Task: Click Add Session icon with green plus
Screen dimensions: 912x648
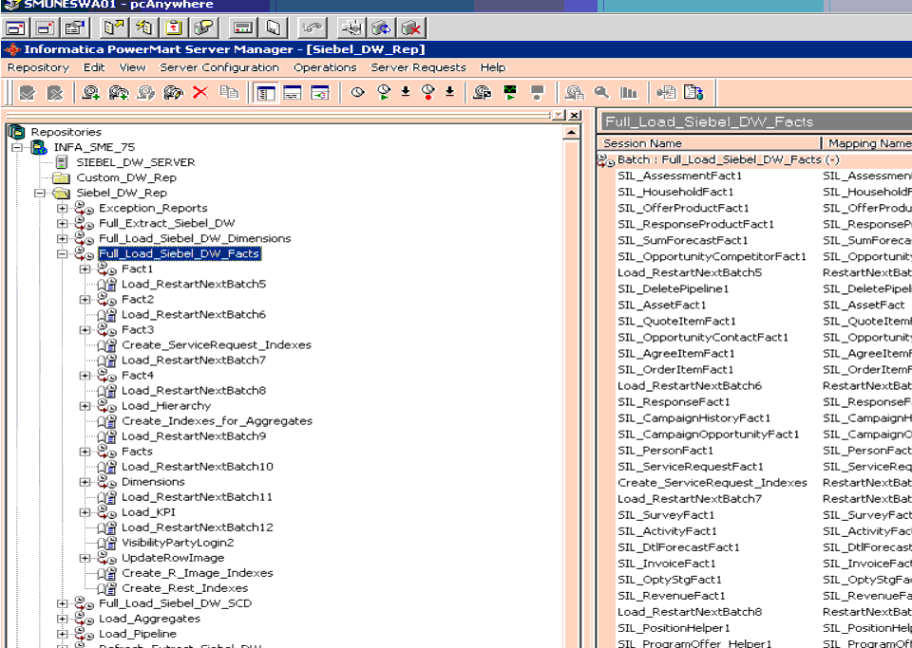Action: tap(91, 92)
